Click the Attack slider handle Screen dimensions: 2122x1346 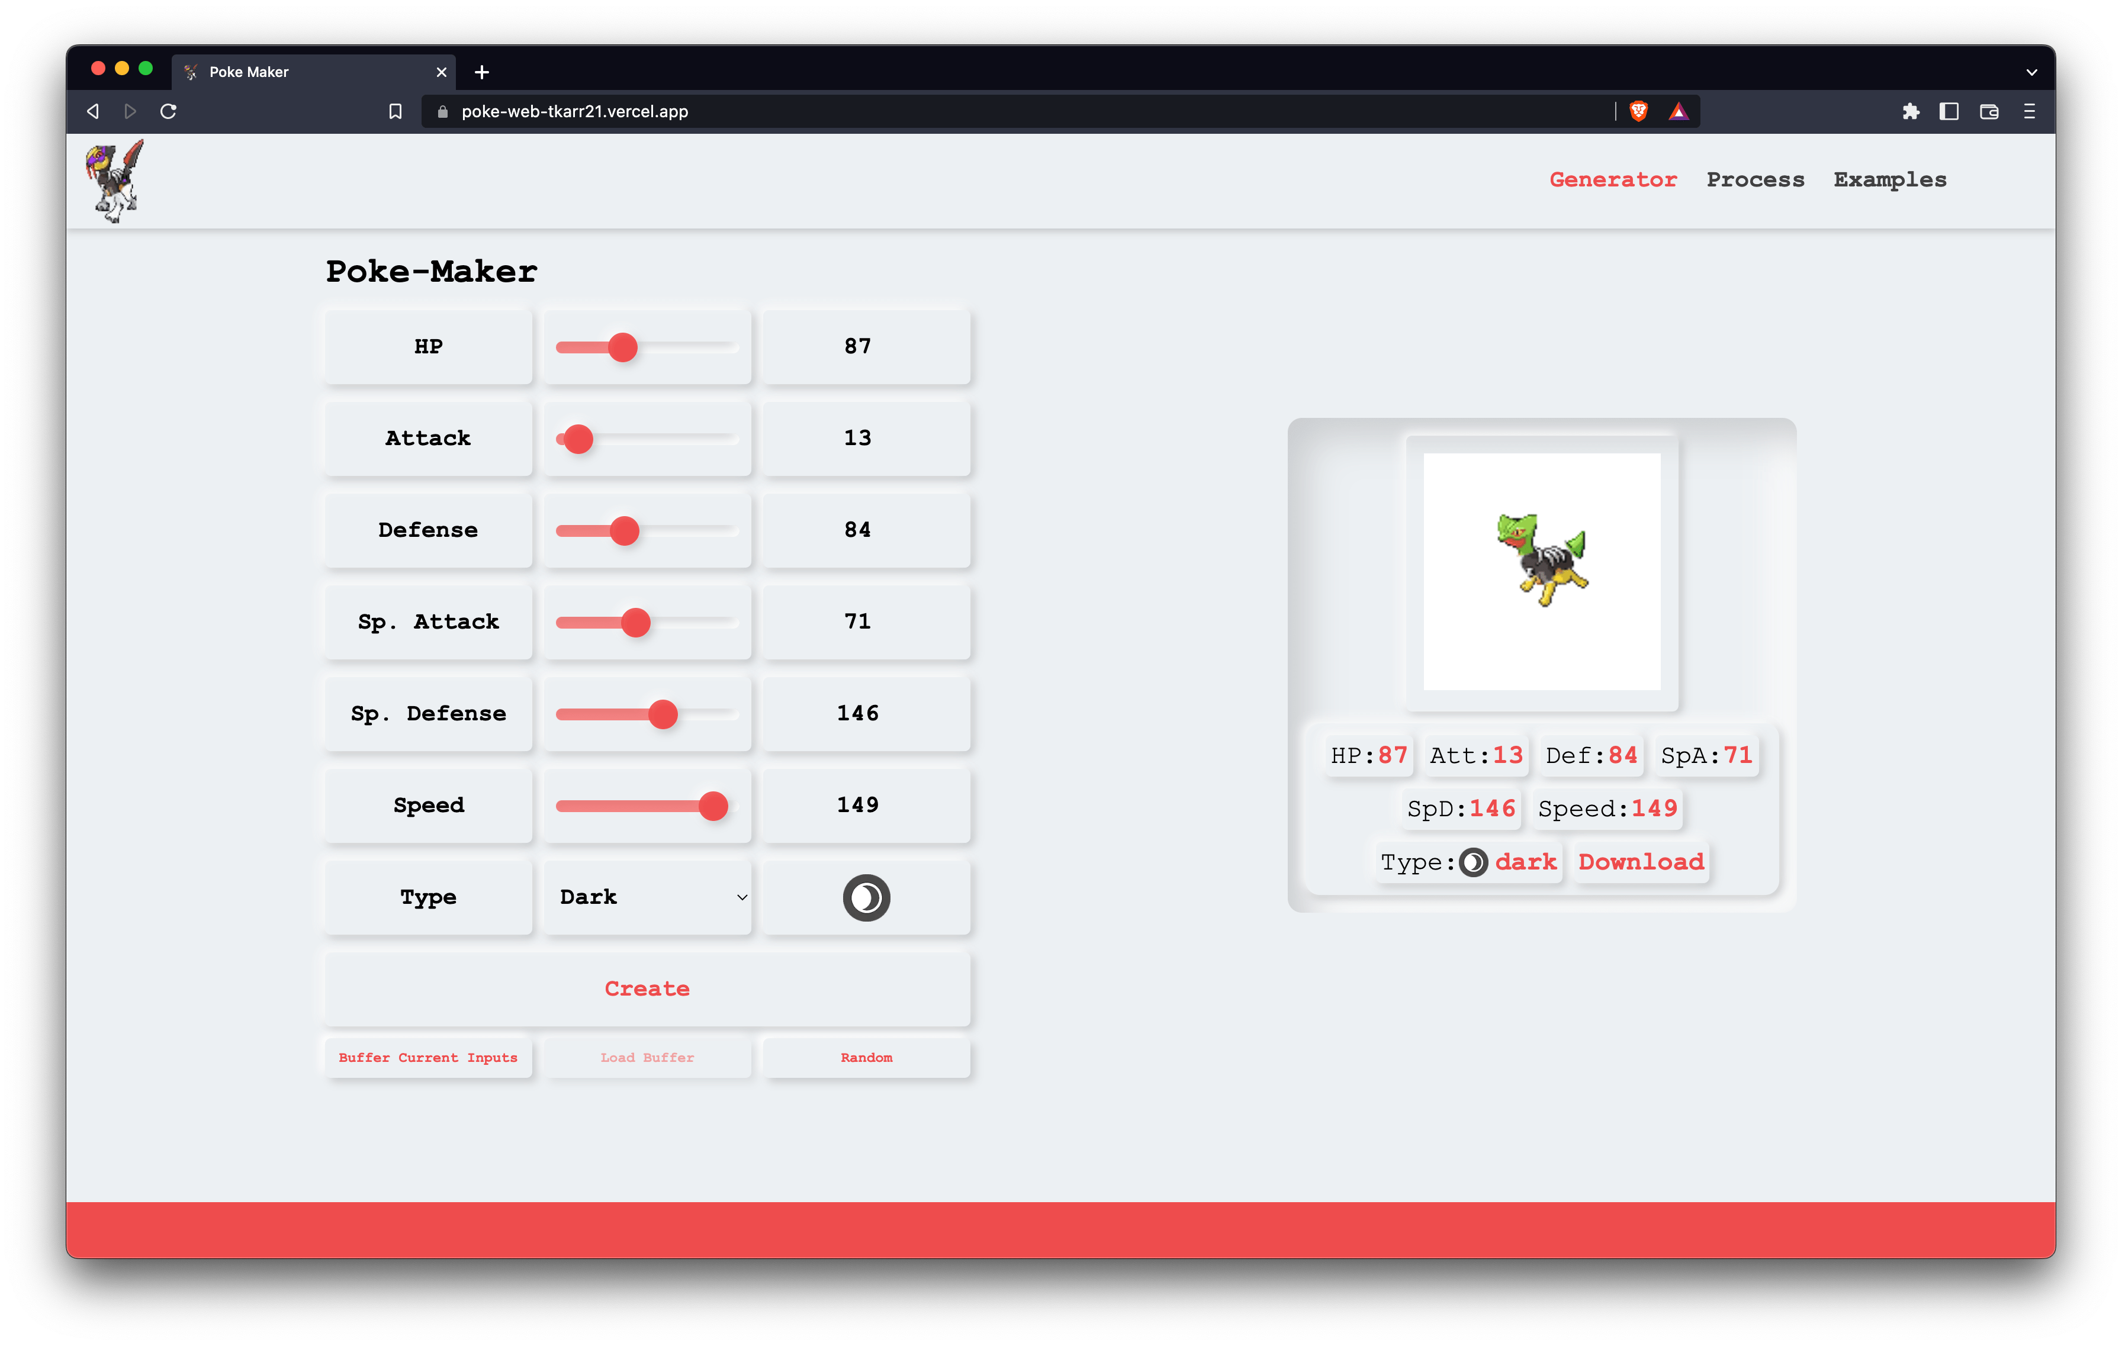click(x=578, y=439)
